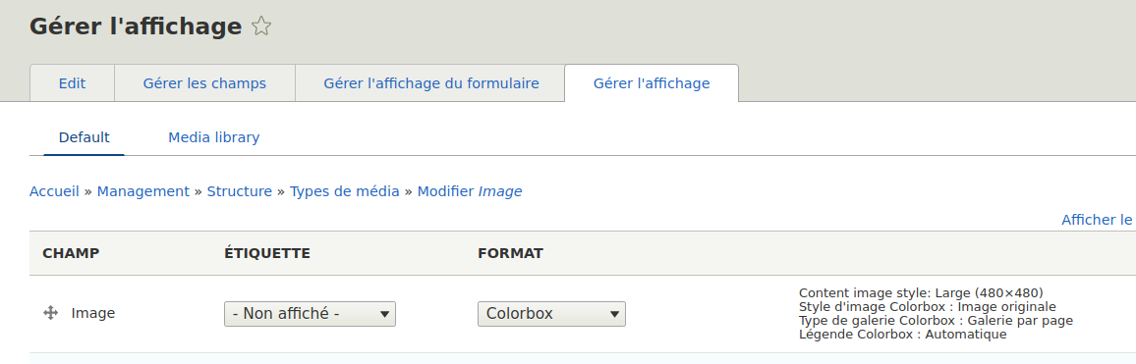This screenshot has height=364, width=1136.
Task: Click the star shortcut icon beside the page title
Action: pyautogui.click(x=260, y=26)
